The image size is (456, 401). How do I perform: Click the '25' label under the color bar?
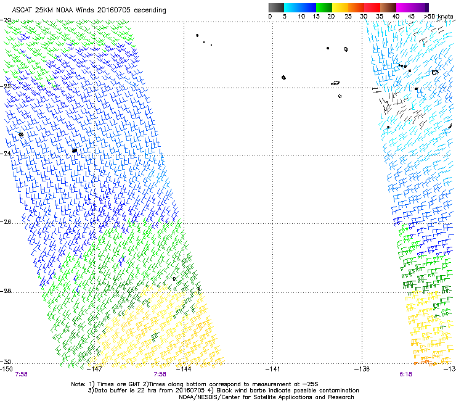(348, 17)
